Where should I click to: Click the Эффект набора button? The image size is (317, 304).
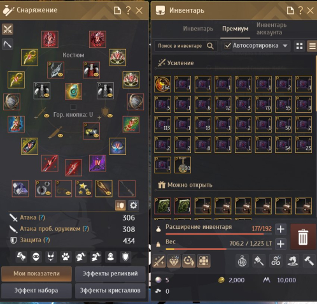pos(36,291)
